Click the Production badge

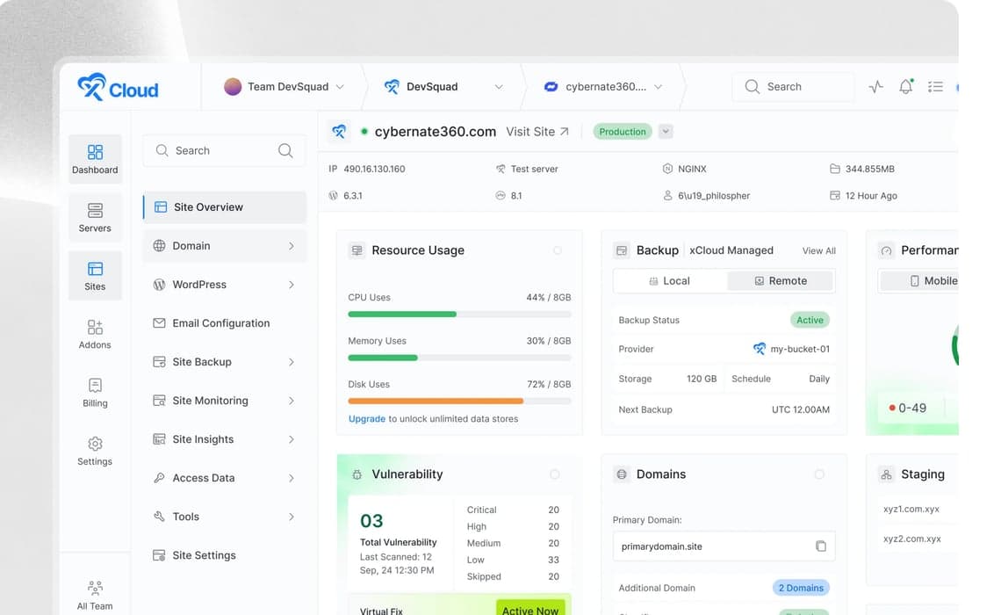click(622, 132)
